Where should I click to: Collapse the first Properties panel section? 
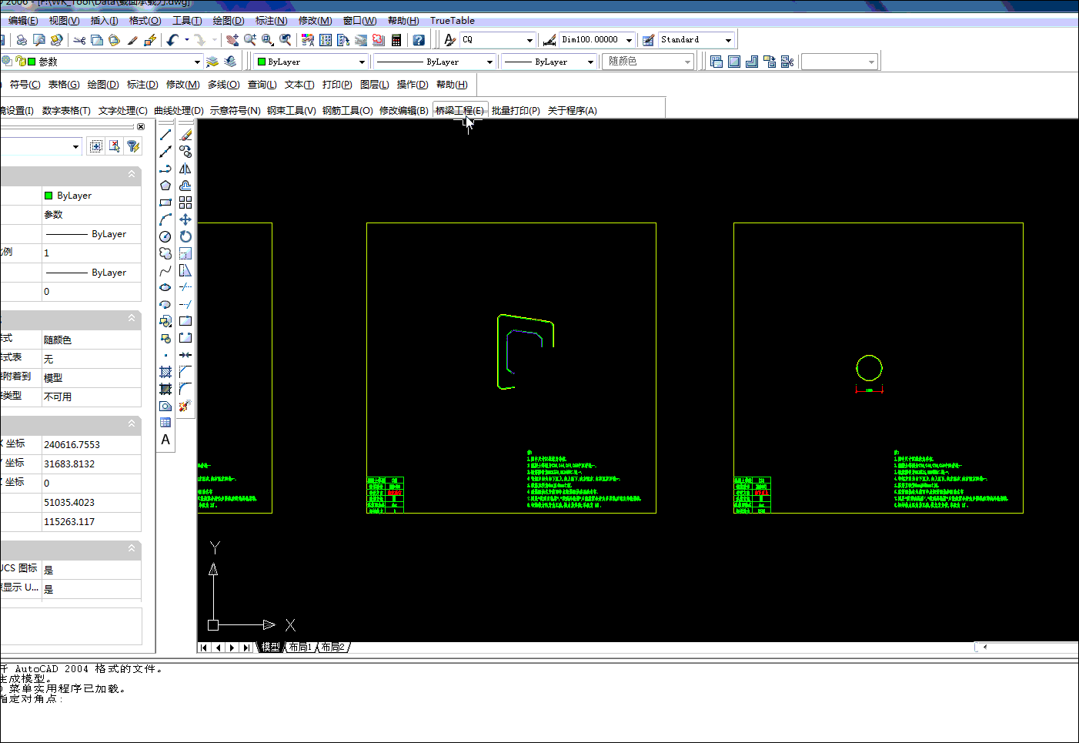132,175
